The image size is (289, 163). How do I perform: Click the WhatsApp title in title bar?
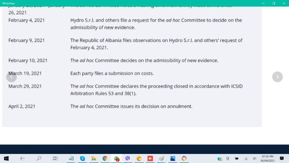coord(8,3)
